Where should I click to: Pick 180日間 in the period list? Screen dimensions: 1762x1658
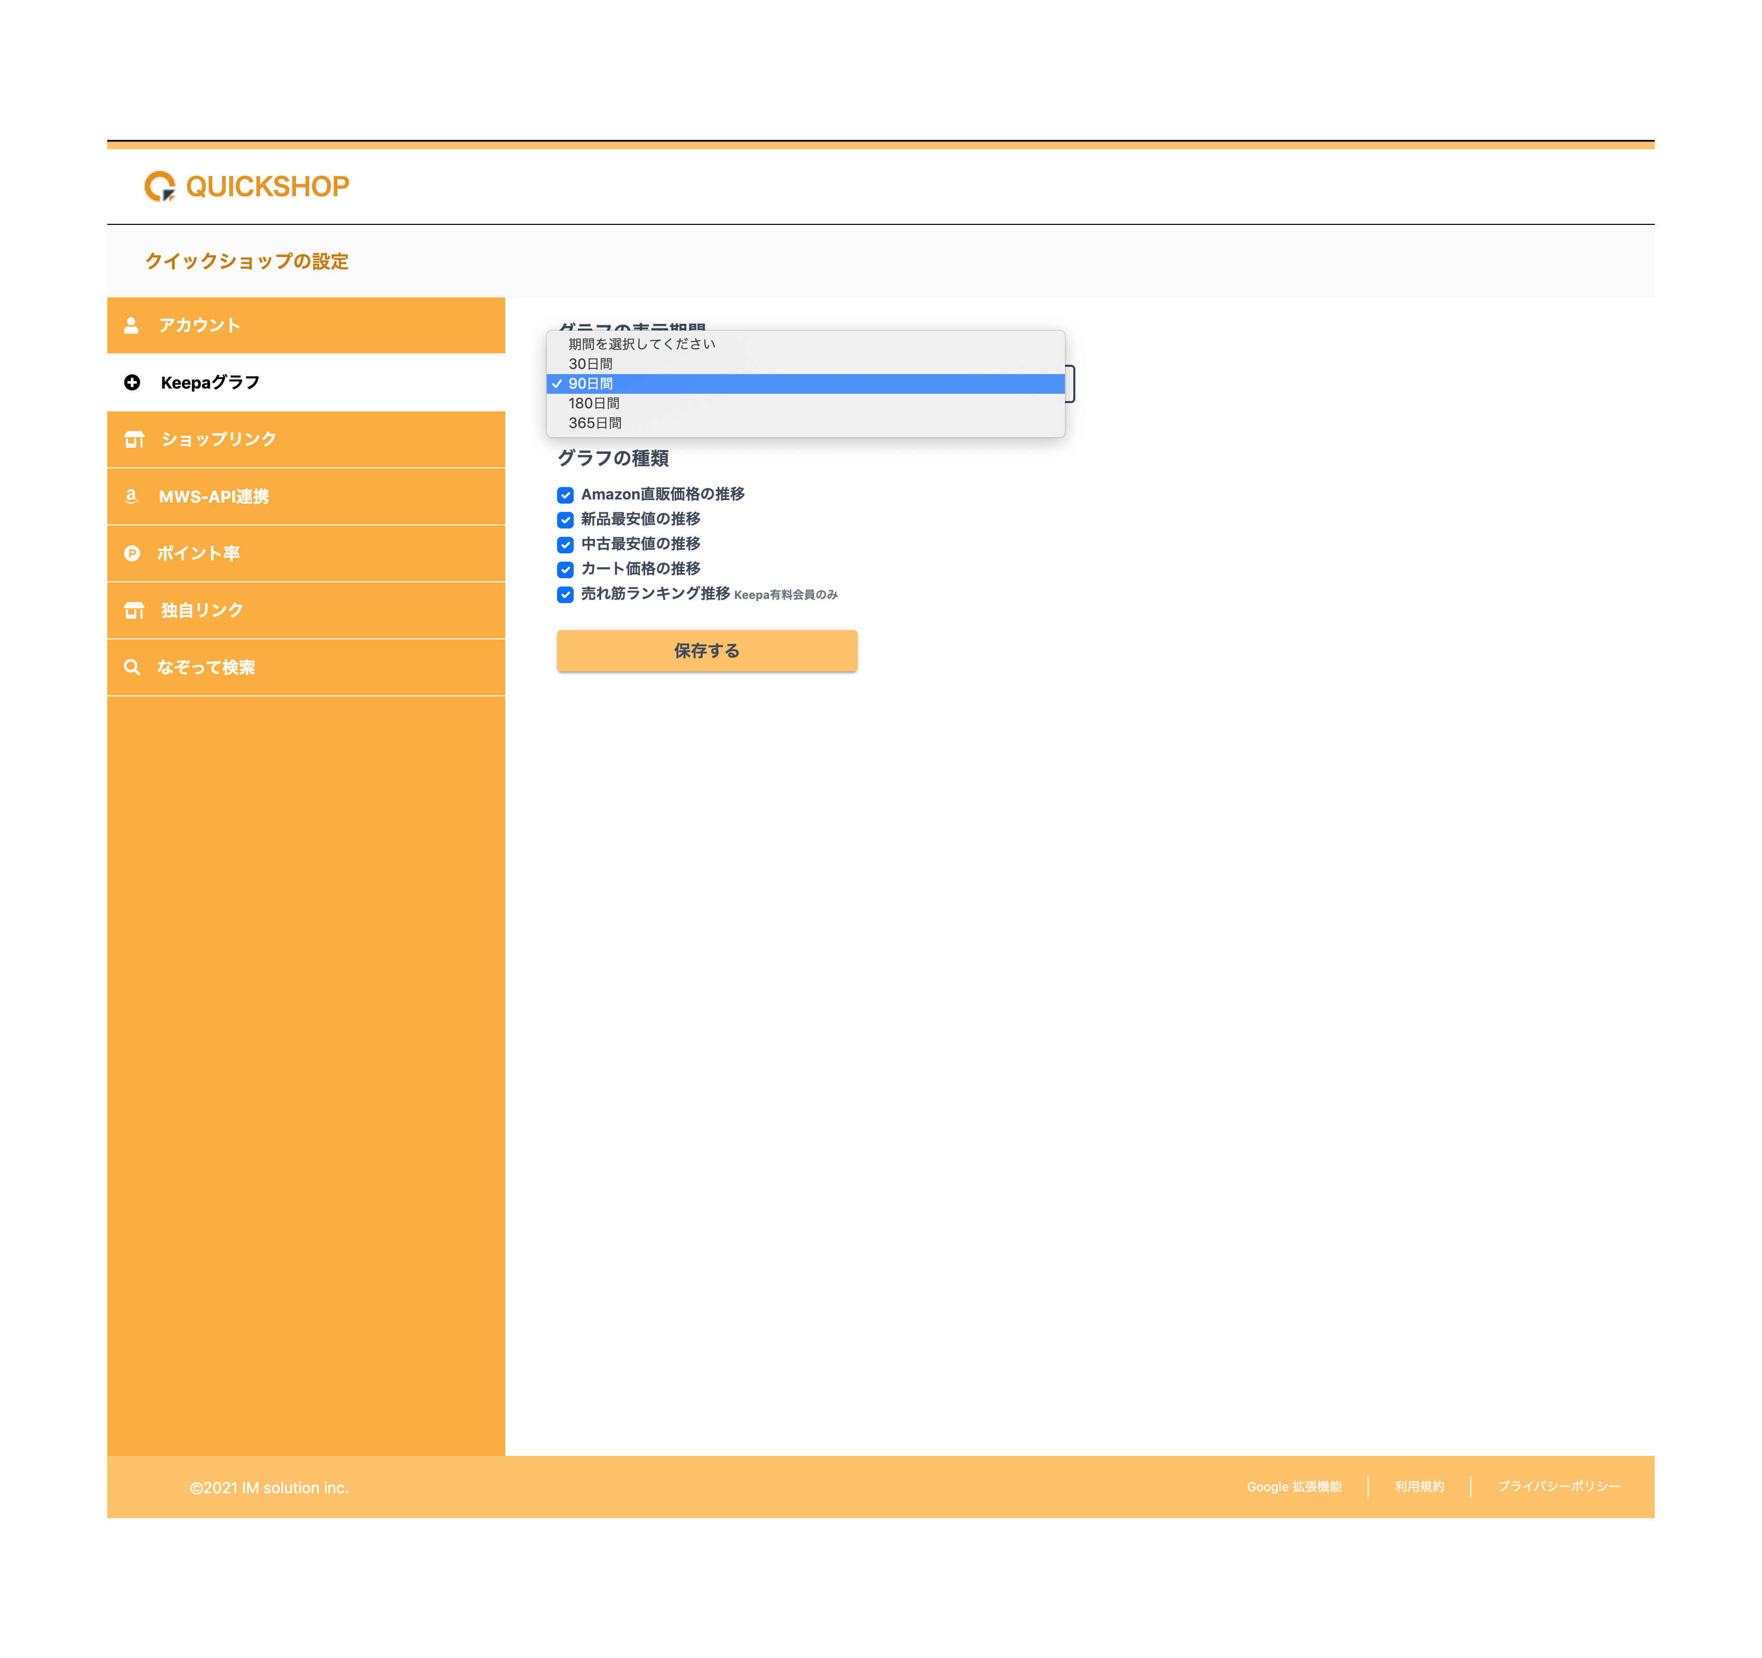[806, 403]
